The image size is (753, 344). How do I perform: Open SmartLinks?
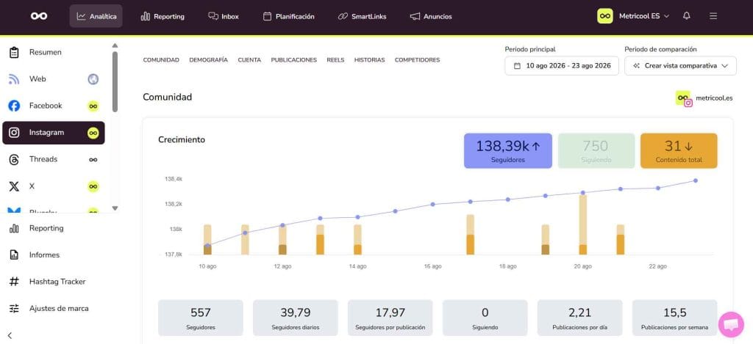pos(362,16)
